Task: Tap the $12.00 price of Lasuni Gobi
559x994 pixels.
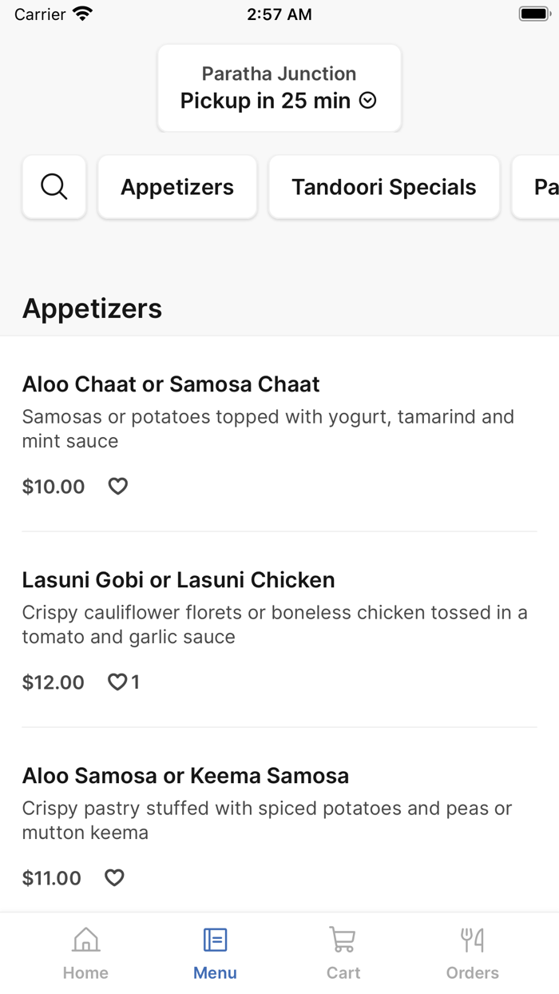Action: coord(54,682)
